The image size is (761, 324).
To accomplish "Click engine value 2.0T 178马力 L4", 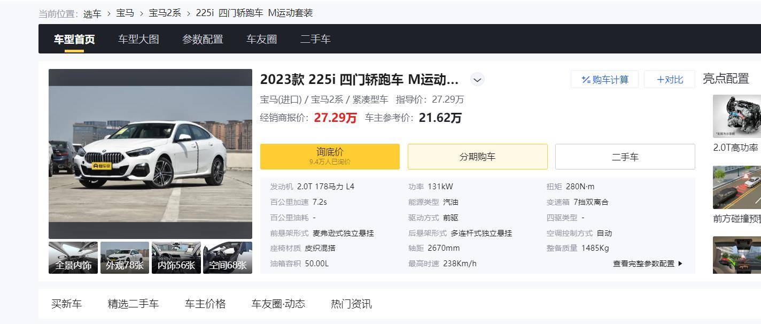I will pos(325,187).
